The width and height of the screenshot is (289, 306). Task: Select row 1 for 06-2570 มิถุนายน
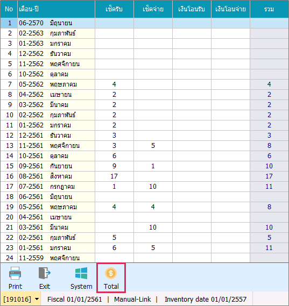coord(144,23)
